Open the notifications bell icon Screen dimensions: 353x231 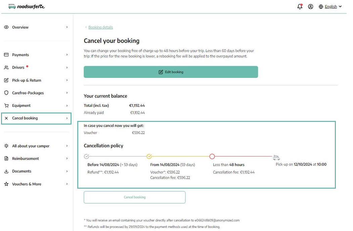300,6
